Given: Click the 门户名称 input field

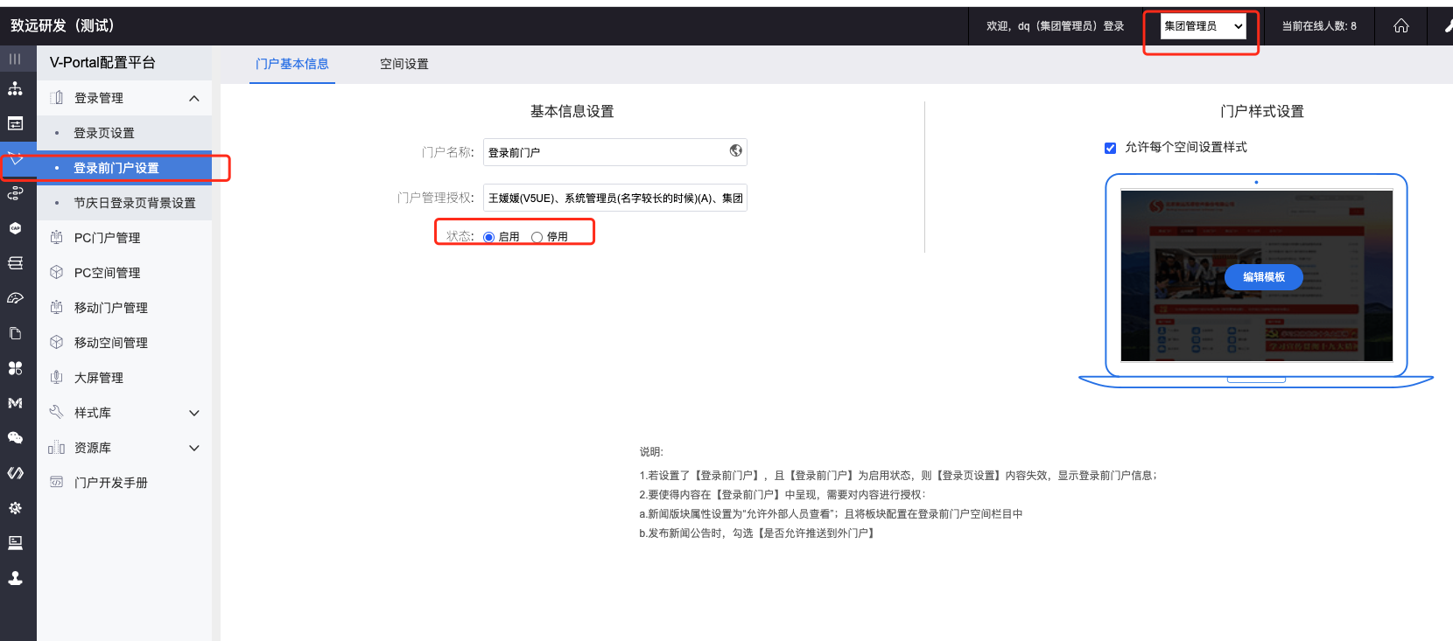Looking at the screenshot, I should (x=615, y=152).
